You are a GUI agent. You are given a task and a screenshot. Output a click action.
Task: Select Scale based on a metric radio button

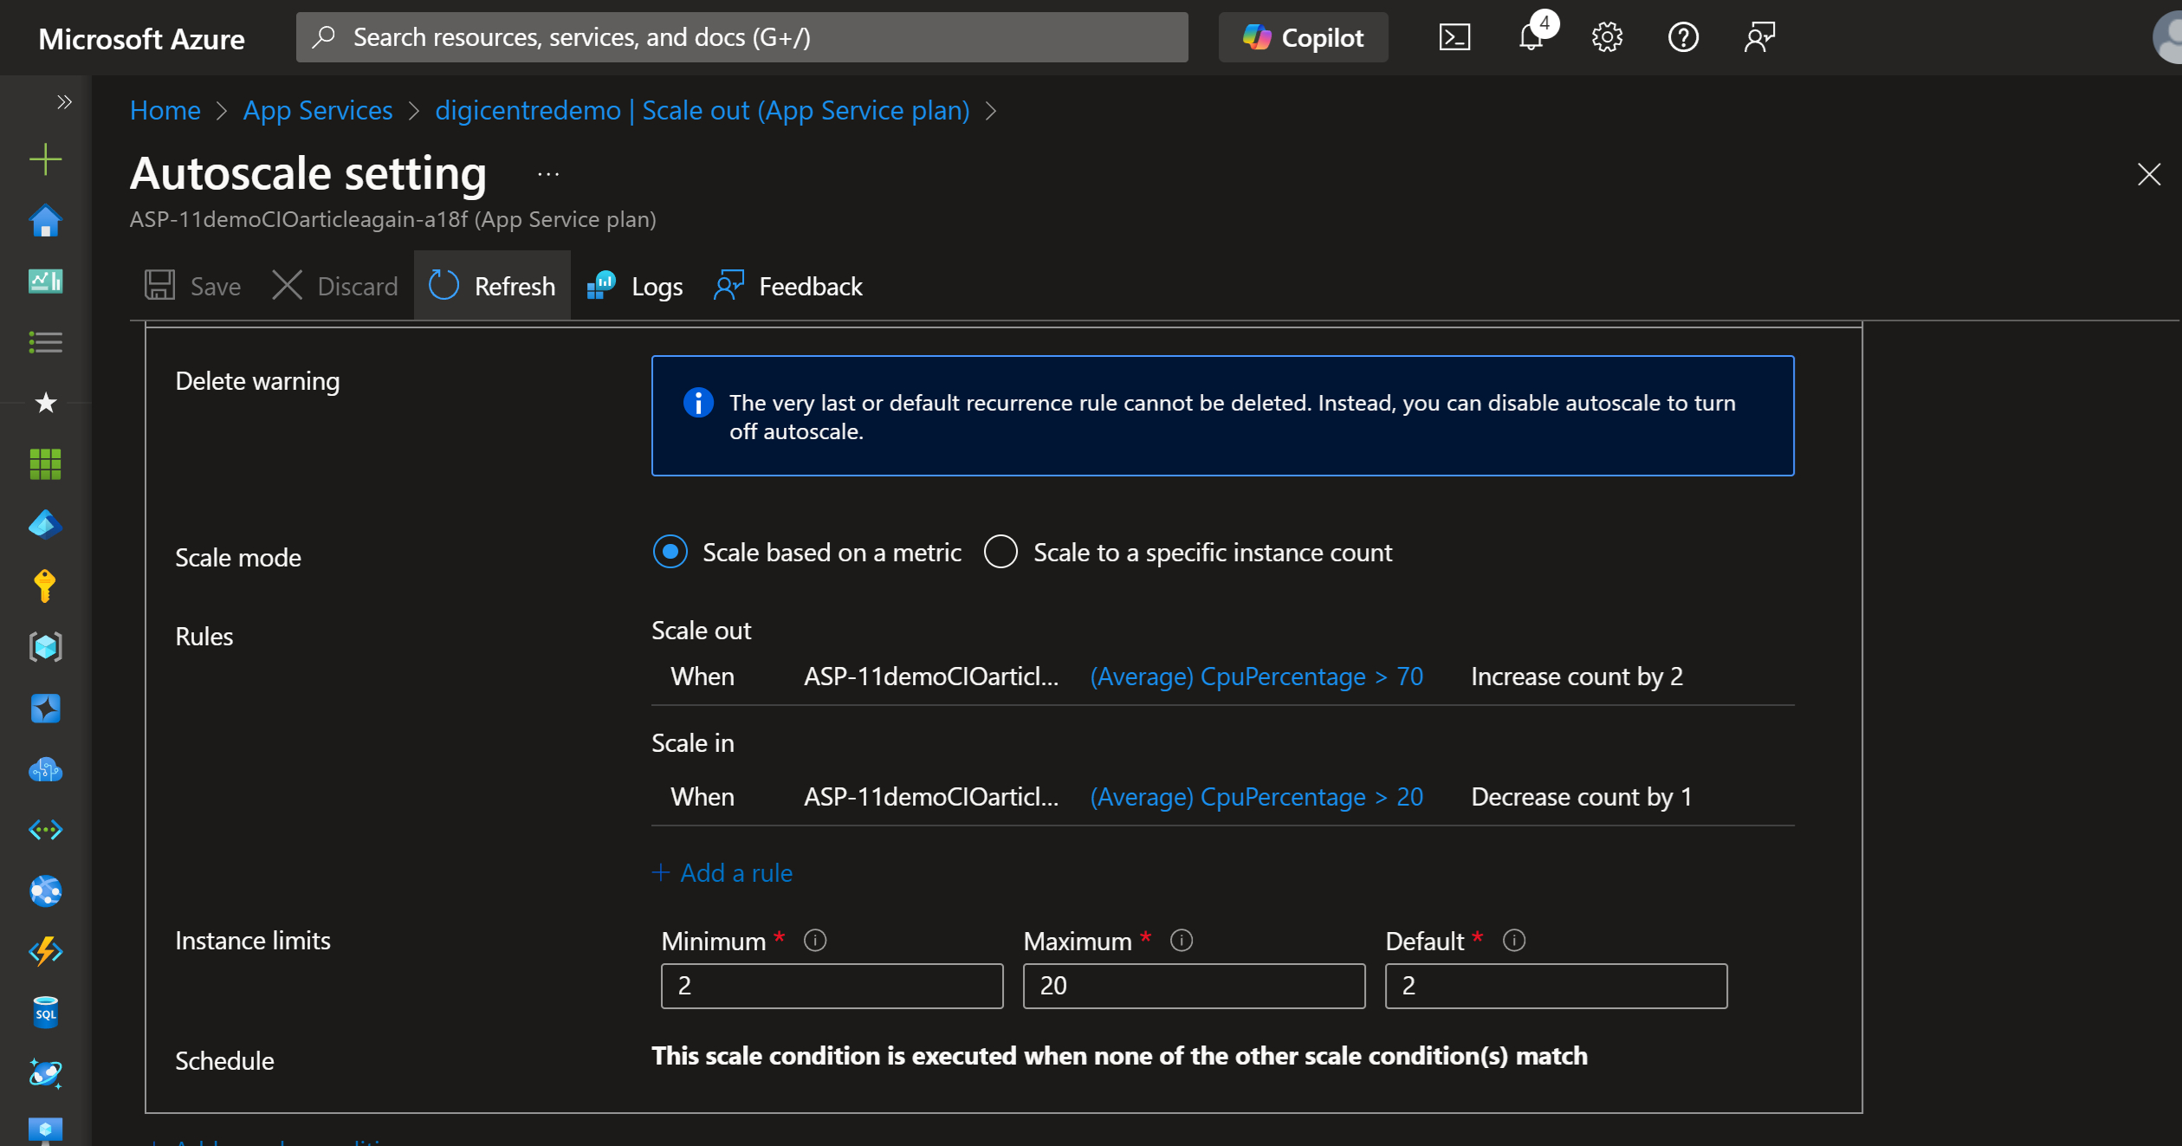[671, 553]
